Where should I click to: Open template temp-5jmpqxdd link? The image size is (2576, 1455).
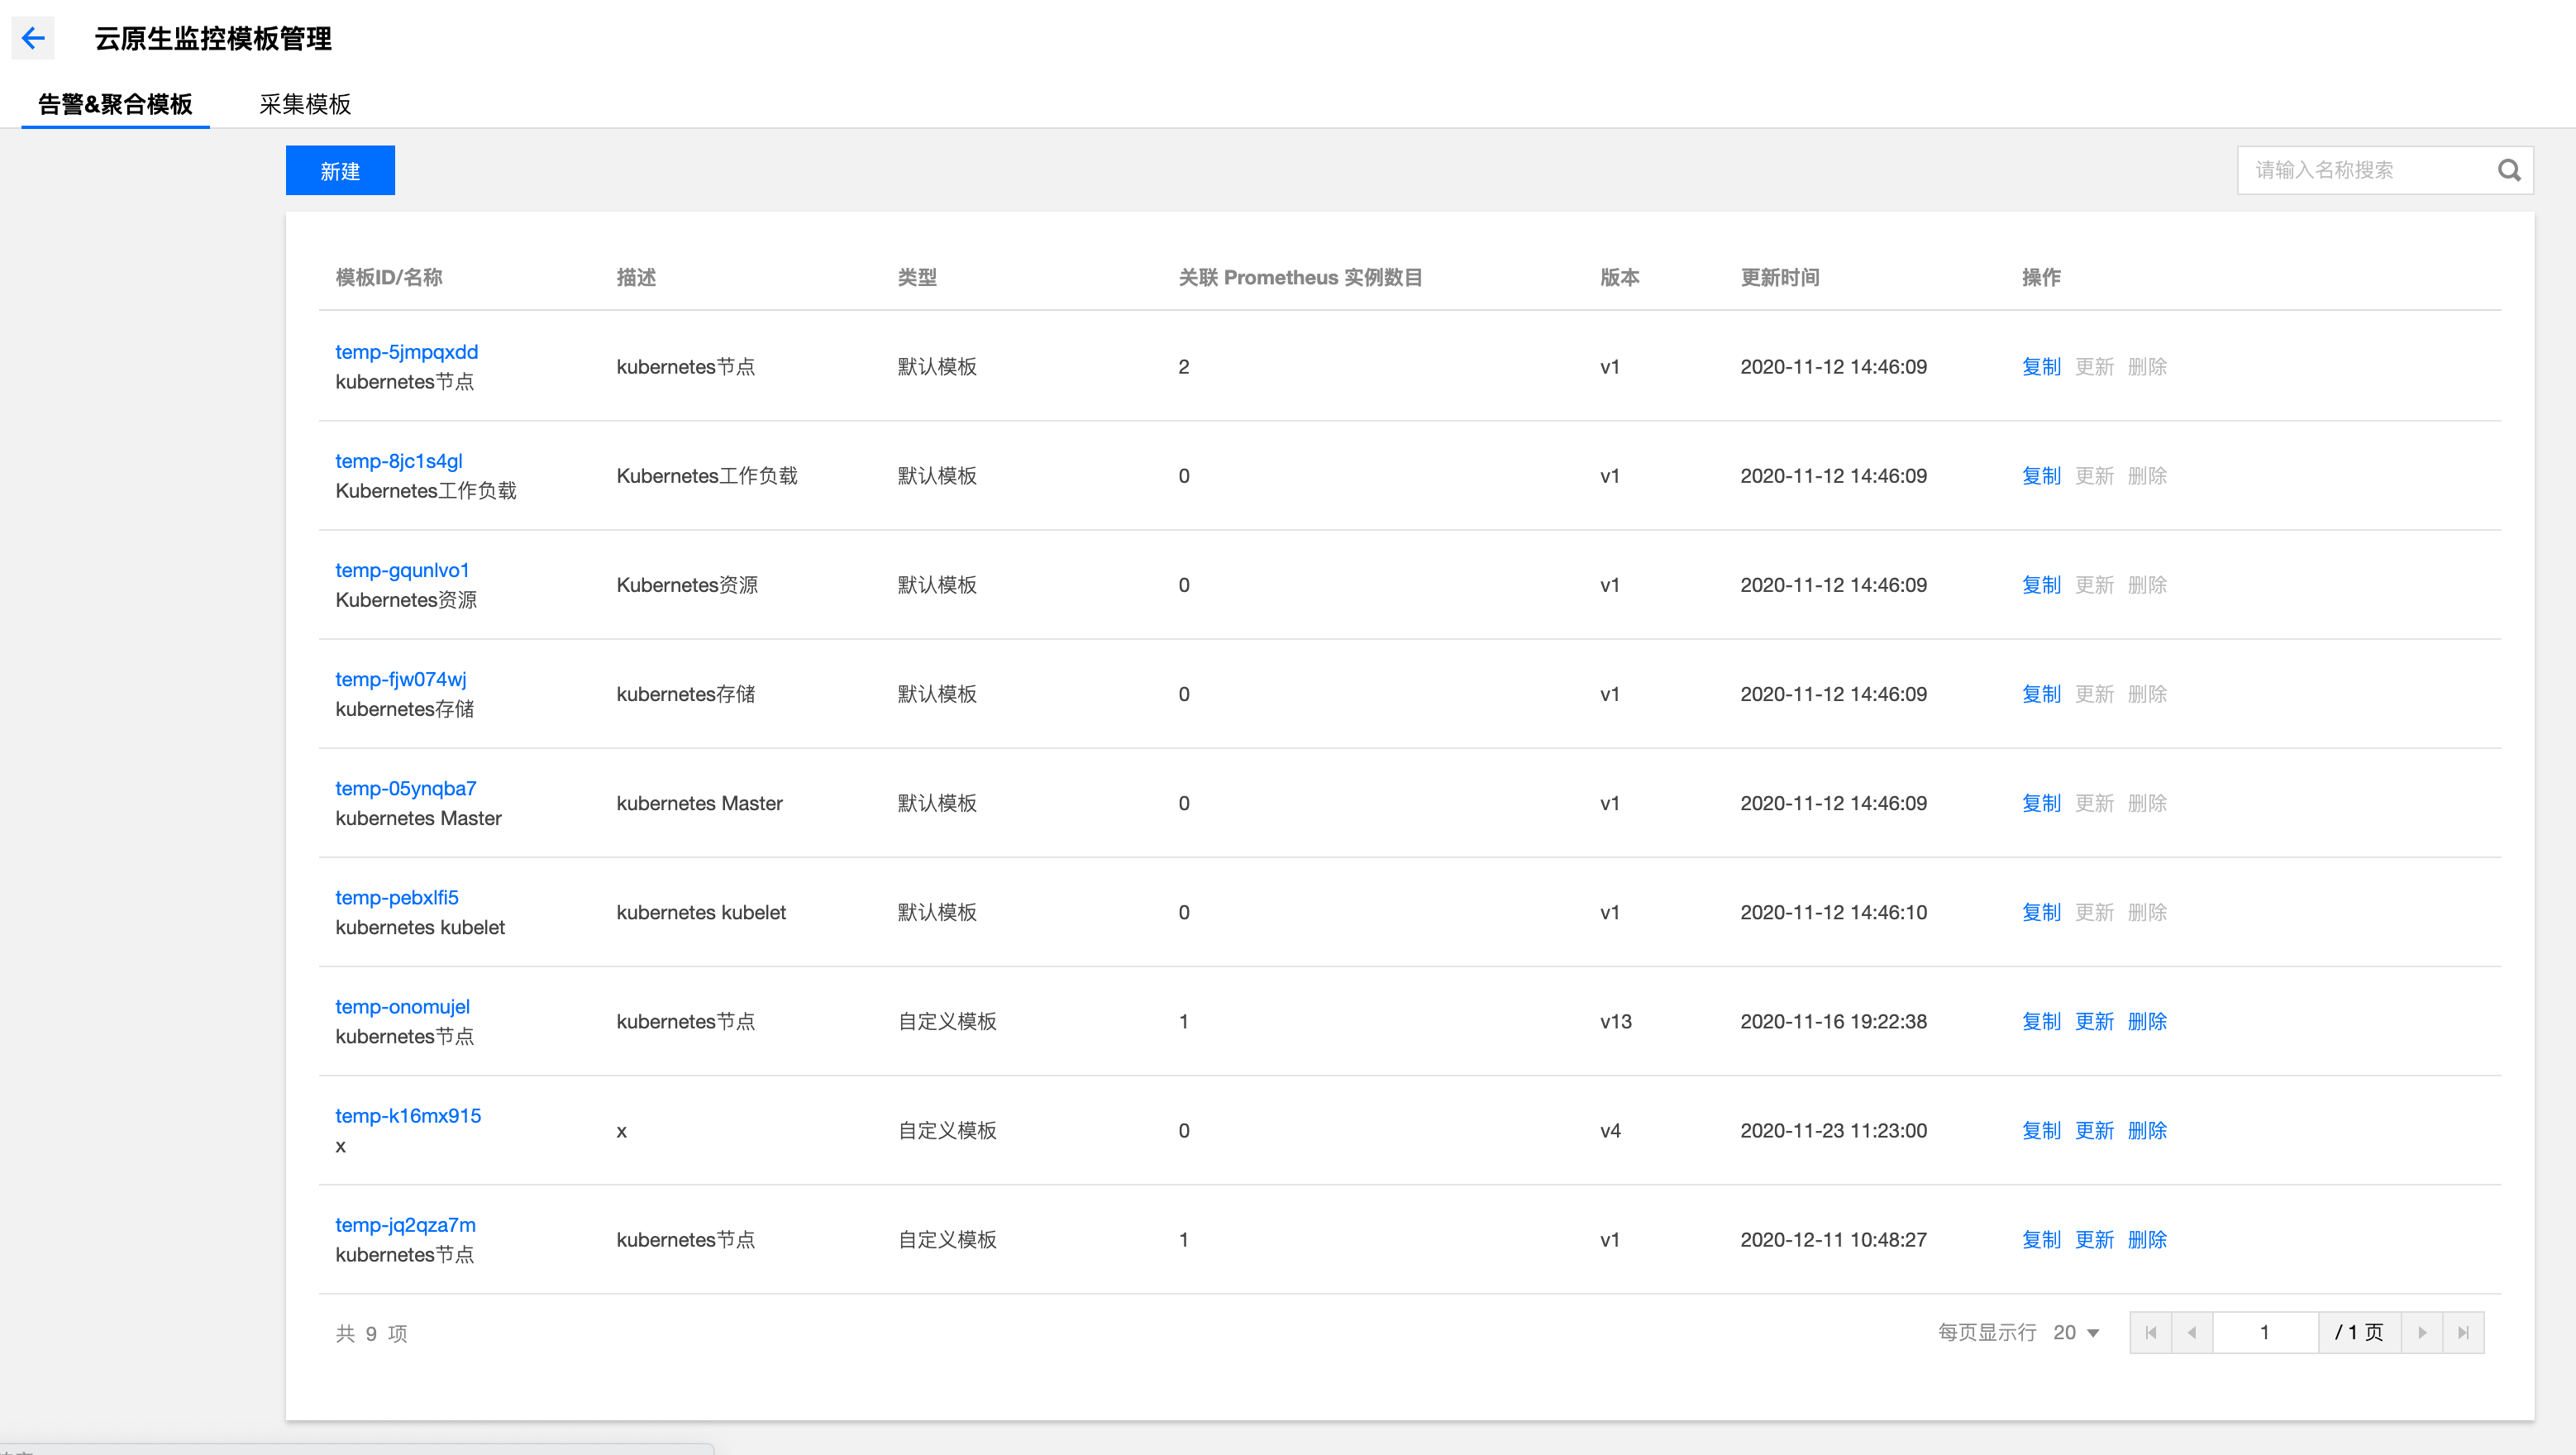click(406, 352)
